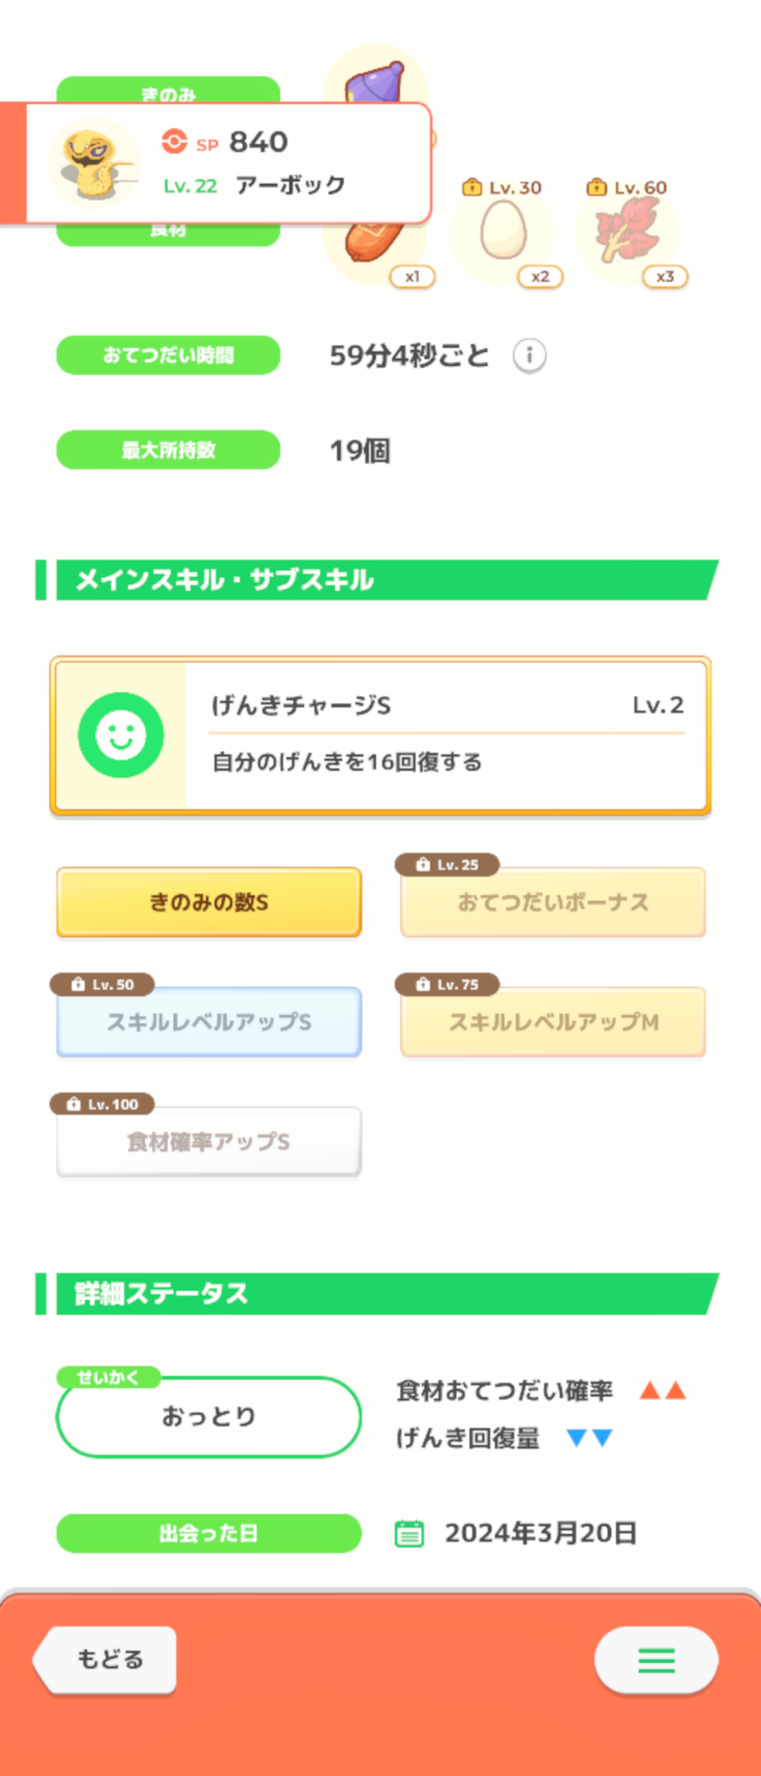761x1776 pixels.
Task: Tap the 最大所持数 green label
Action: 169,450
